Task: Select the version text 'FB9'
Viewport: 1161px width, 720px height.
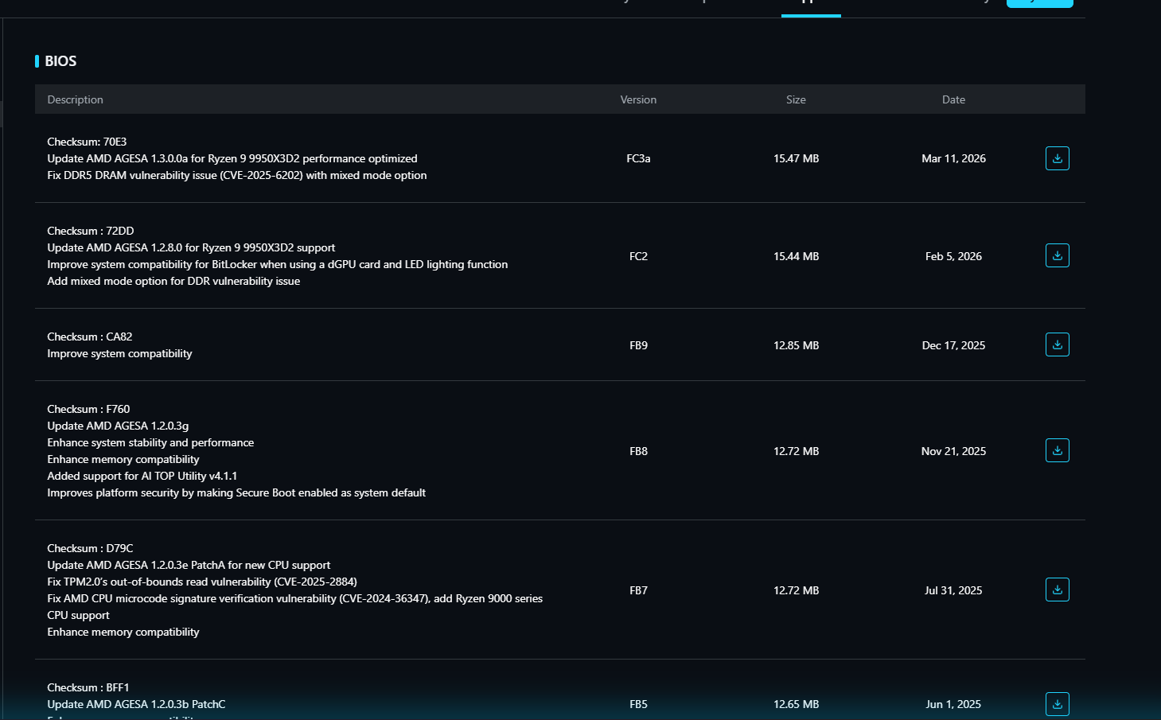Action: point(638,345)
